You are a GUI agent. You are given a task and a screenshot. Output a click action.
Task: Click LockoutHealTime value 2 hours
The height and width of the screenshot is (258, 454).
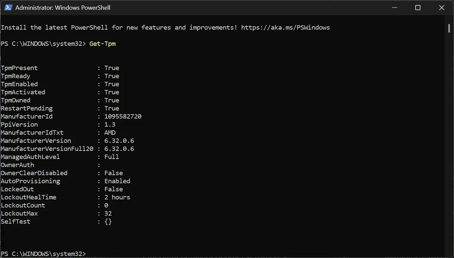pos(117,197)
